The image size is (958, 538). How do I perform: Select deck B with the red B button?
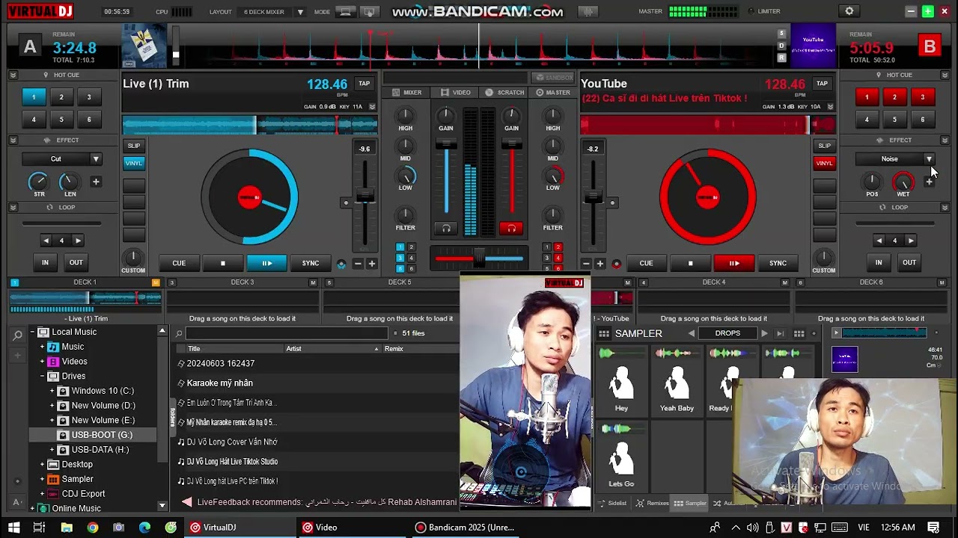(x=930, y=47)
